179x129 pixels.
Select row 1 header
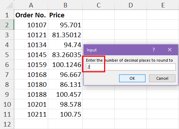point(7,15)
